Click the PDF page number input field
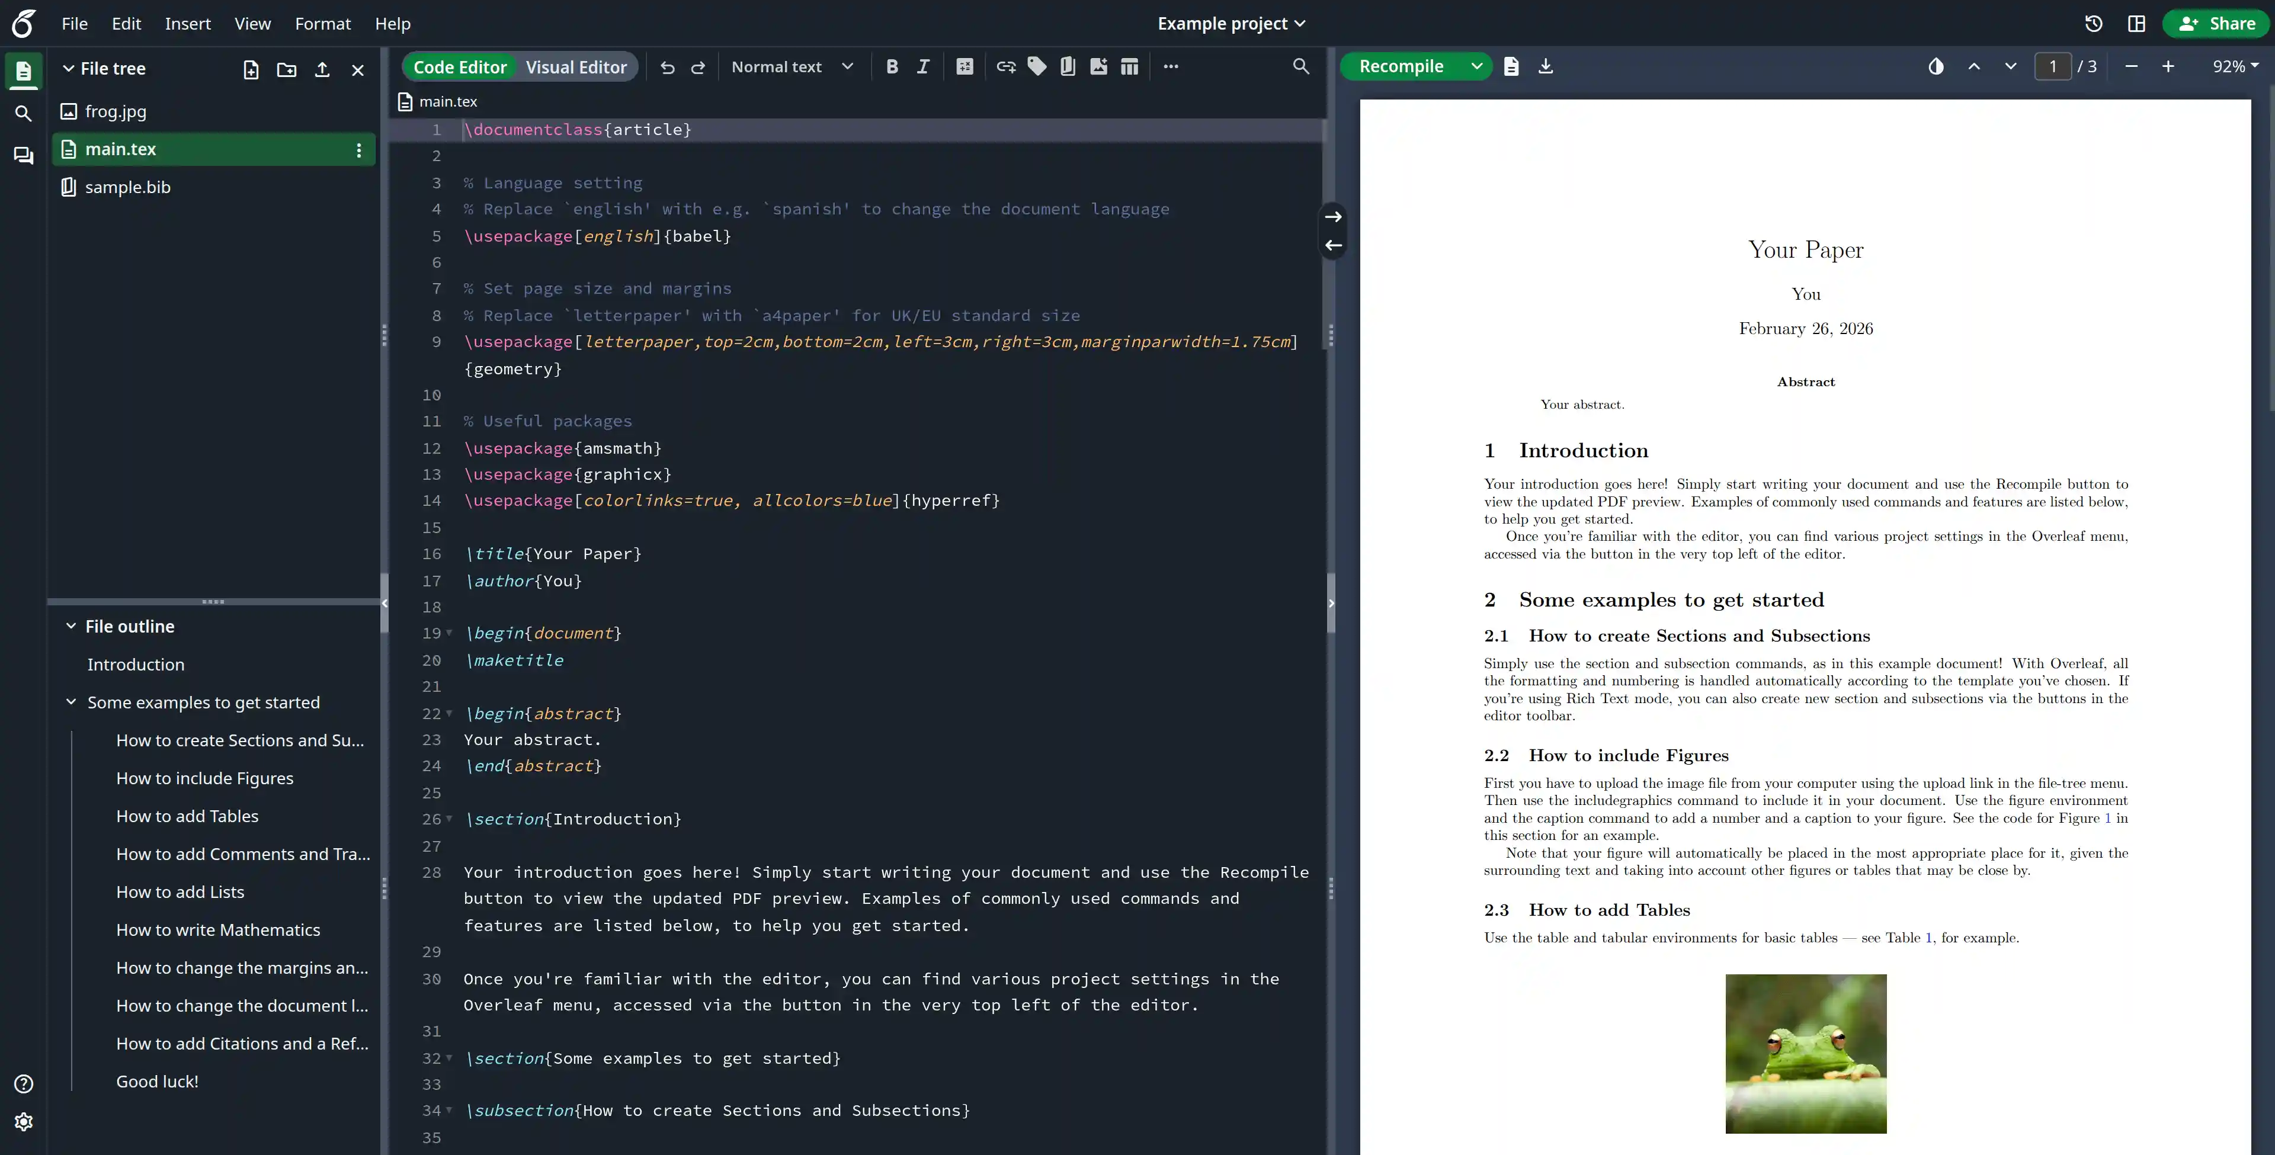2275x1155 pixels. pos(2053,66)
